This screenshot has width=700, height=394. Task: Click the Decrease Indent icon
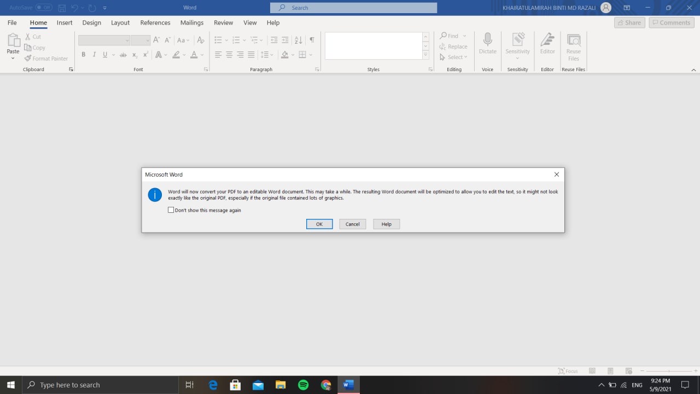point(274,40)
